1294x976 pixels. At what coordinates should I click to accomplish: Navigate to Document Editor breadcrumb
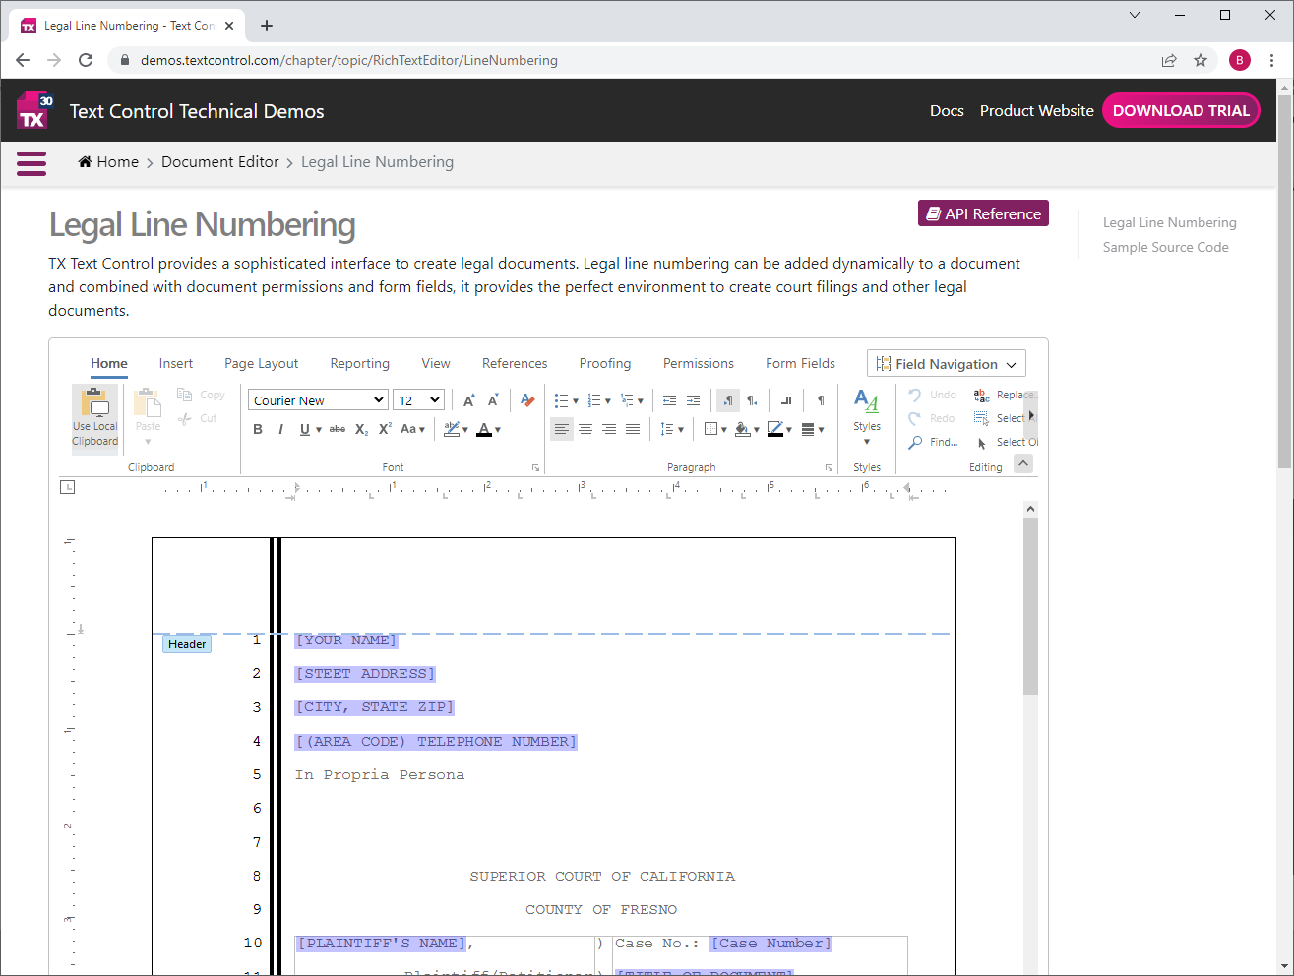click(220, 162)
